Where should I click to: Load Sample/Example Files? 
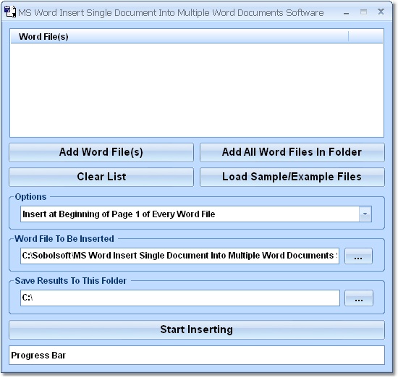point(292,177)
